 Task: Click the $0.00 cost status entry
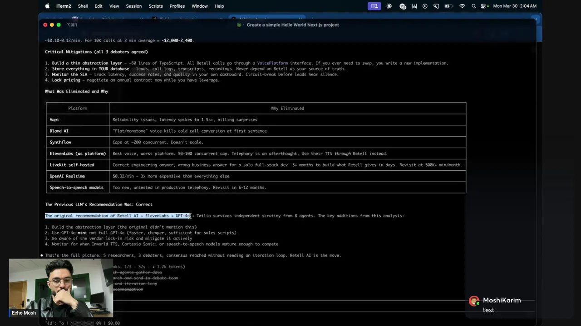(114, 323)
